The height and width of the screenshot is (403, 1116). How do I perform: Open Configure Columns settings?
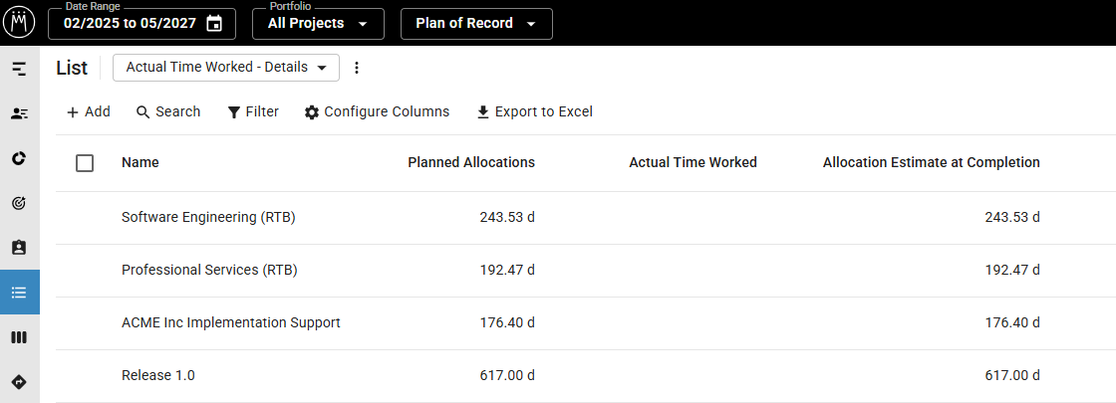coord(378,111)
